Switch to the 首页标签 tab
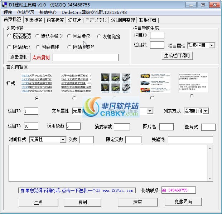 pos(13,20)
